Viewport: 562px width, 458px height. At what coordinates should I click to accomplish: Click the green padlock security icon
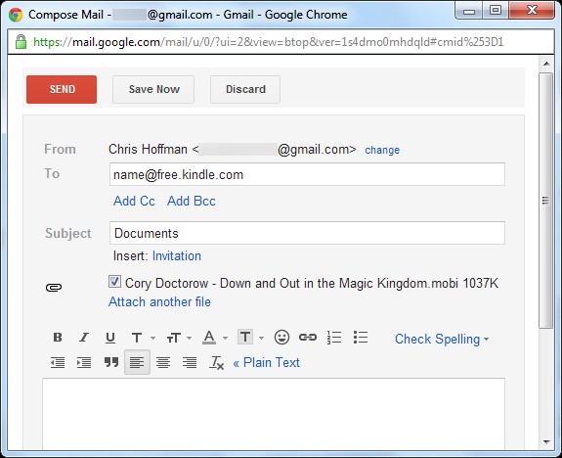21,42
